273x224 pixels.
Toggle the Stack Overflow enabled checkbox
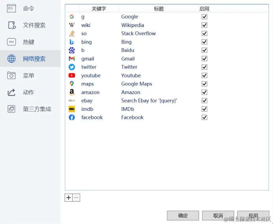(x=204, y=33)
